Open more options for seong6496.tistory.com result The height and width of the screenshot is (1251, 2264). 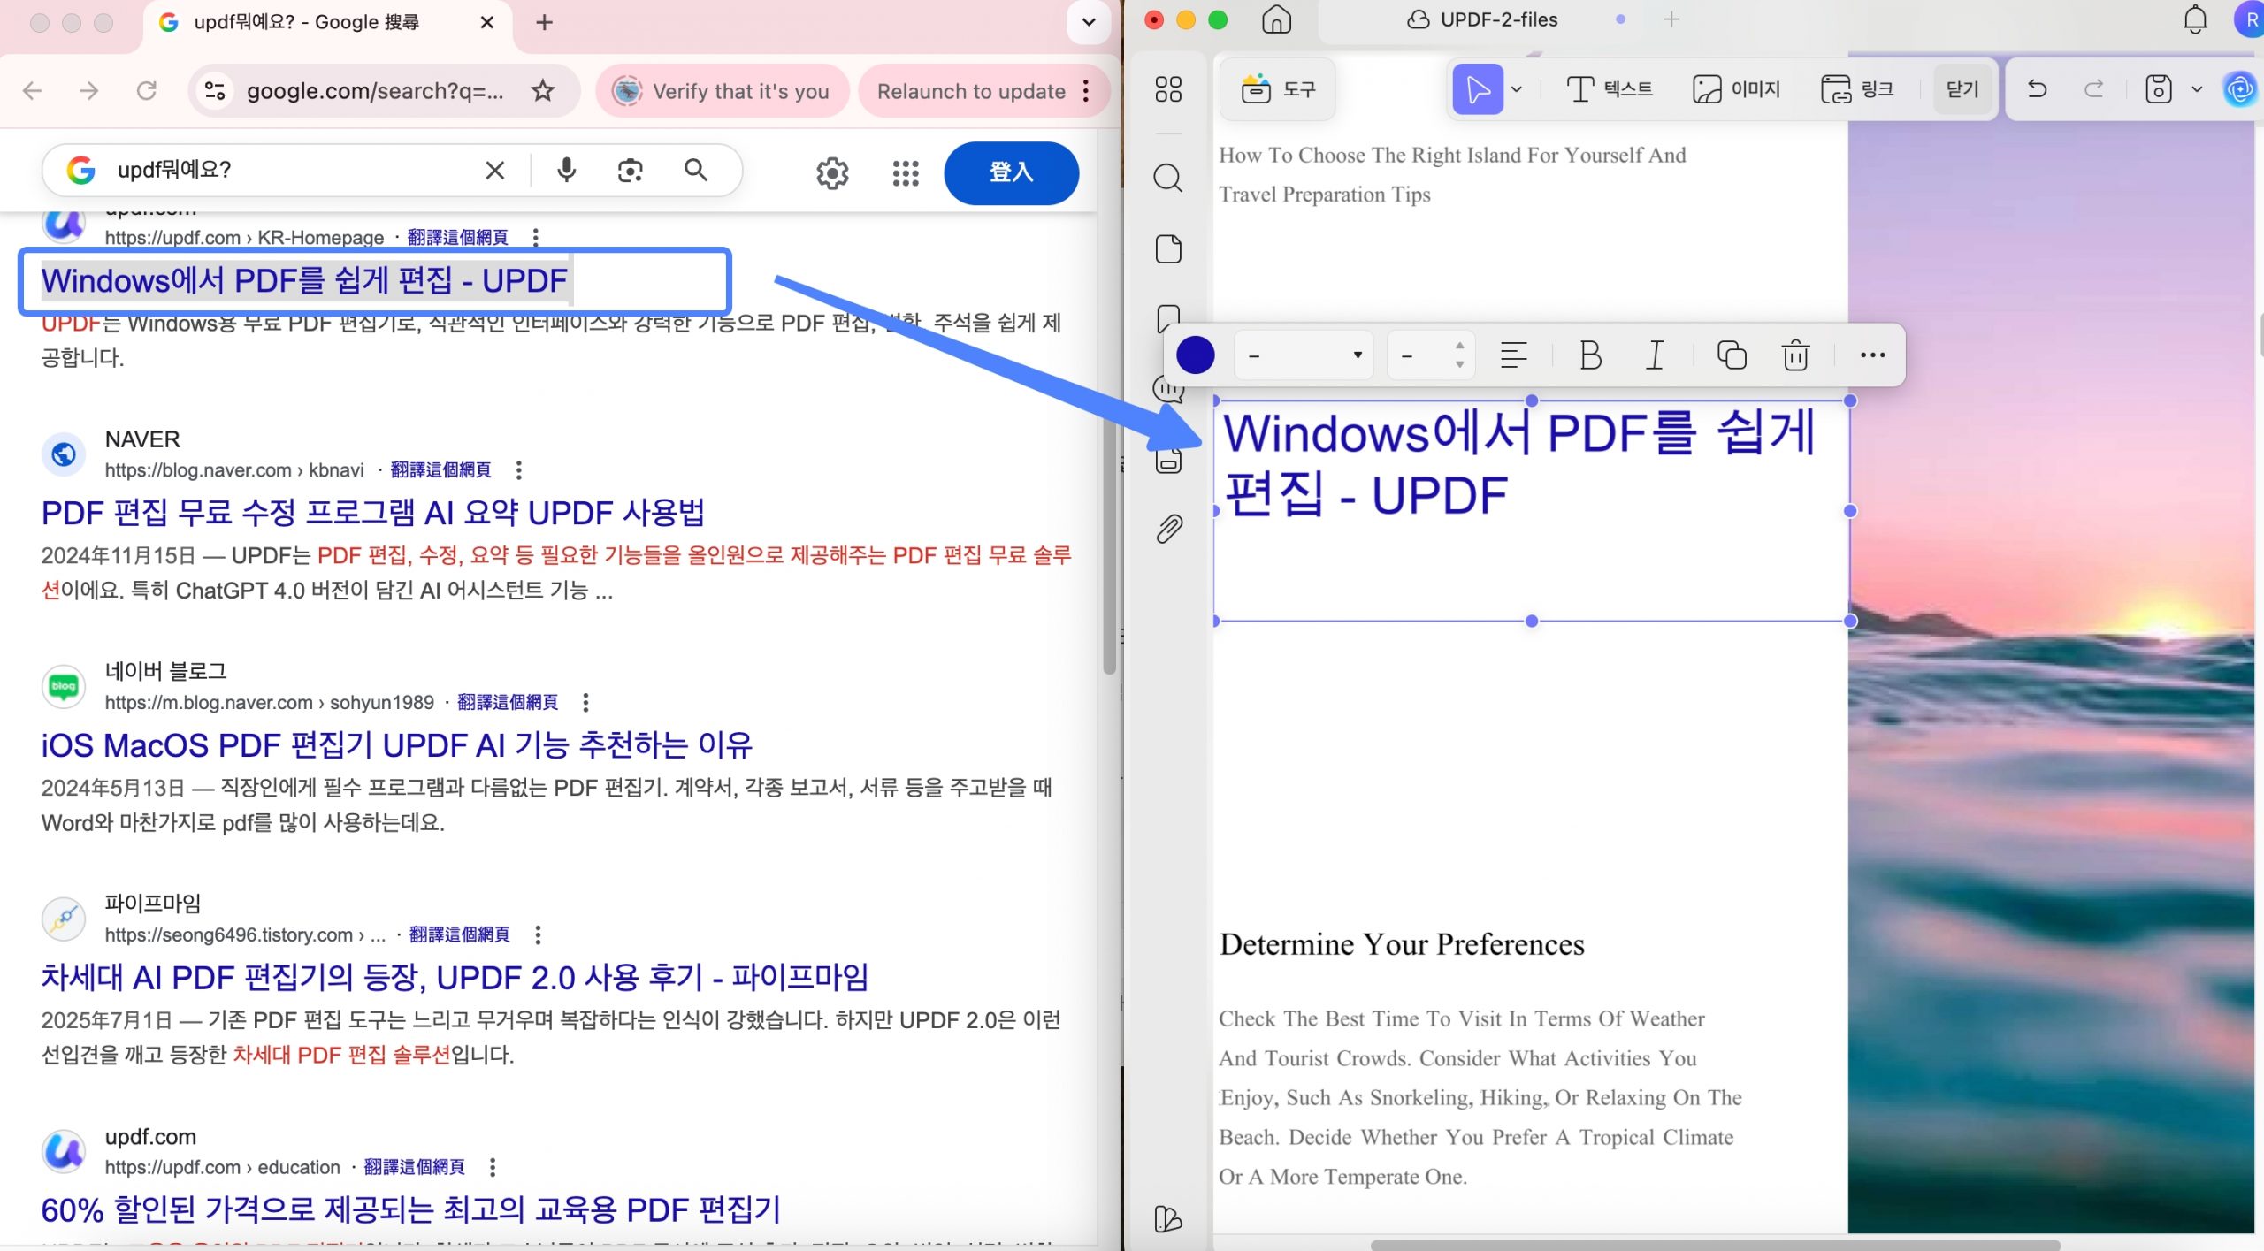coord(538,934)
